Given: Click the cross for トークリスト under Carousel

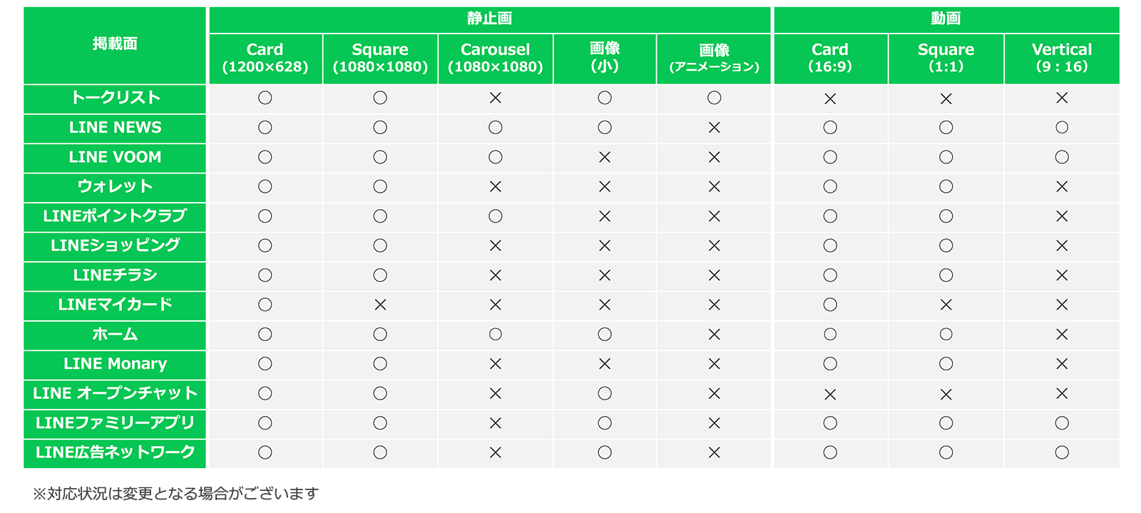Looking at the screenshot, I should 495,98.
